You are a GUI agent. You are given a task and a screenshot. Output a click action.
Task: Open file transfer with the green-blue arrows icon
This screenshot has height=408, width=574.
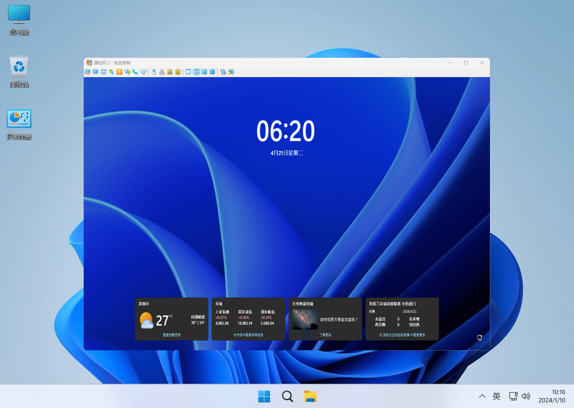pyautogui.click(x=111, y=72)
